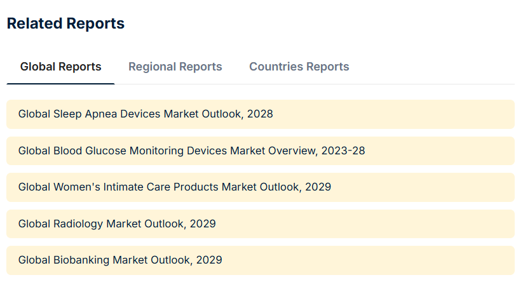Click 'Apnea' in the first report title

[101, 114]
